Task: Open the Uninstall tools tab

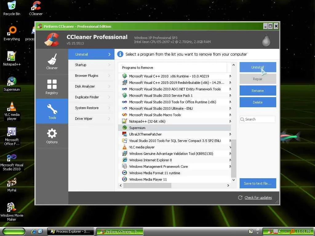Action: click(91, 54)
